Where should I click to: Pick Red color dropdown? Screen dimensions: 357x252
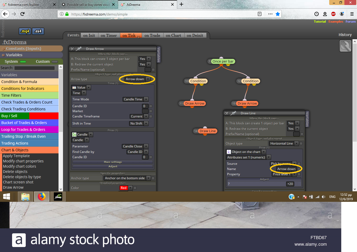[x=126, y=188]
